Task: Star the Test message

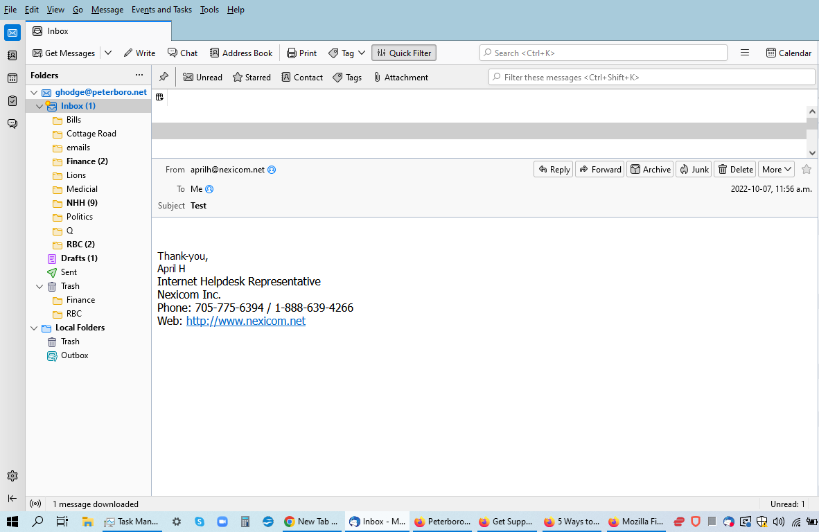Action: [x=807, y=169]
